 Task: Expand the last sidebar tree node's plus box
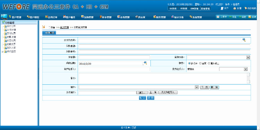tap(2, 52)
